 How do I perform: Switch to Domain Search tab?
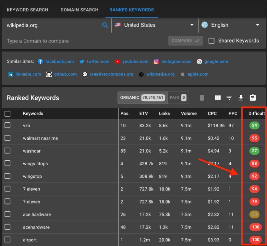(x=79, y=10)
